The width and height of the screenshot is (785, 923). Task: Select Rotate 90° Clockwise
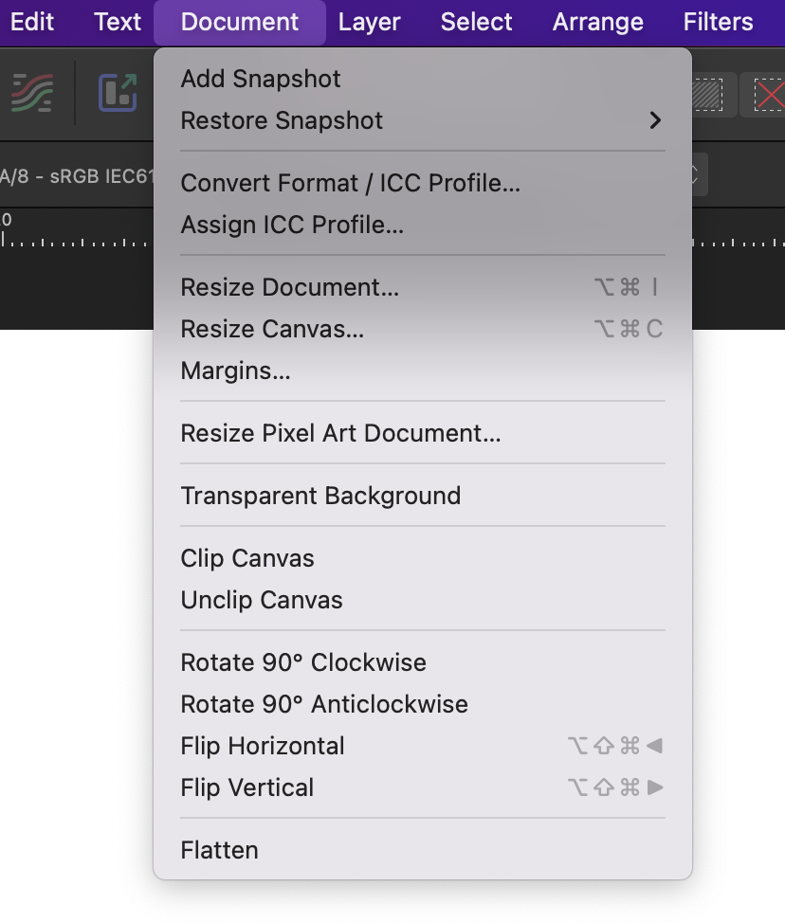click(303, 662)
